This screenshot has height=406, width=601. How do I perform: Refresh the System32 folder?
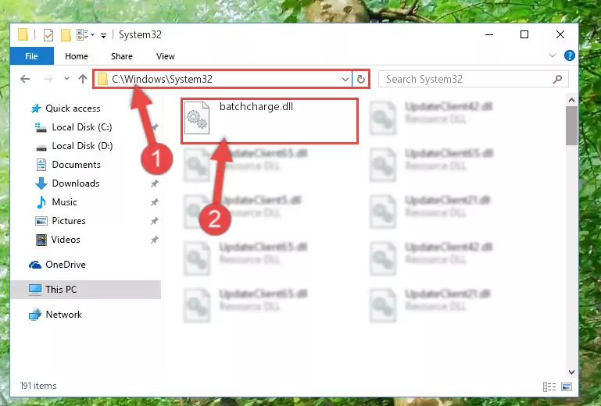(360, 80)
